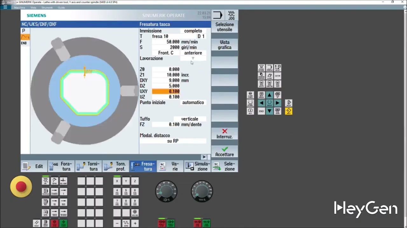This screenshot has width=407, height=228.
Task: Select the 1000 increment key
Action: (55, 213)
